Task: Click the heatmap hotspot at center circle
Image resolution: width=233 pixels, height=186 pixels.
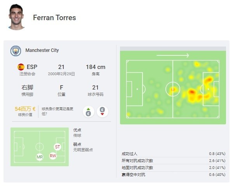Action: click(x=173, y=90)
